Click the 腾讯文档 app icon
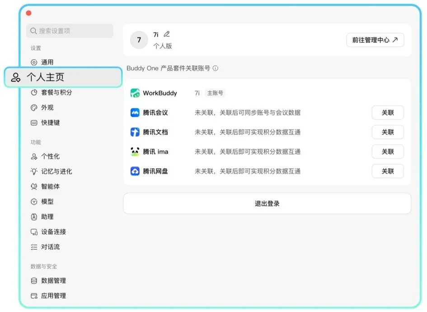 point(135,132)
